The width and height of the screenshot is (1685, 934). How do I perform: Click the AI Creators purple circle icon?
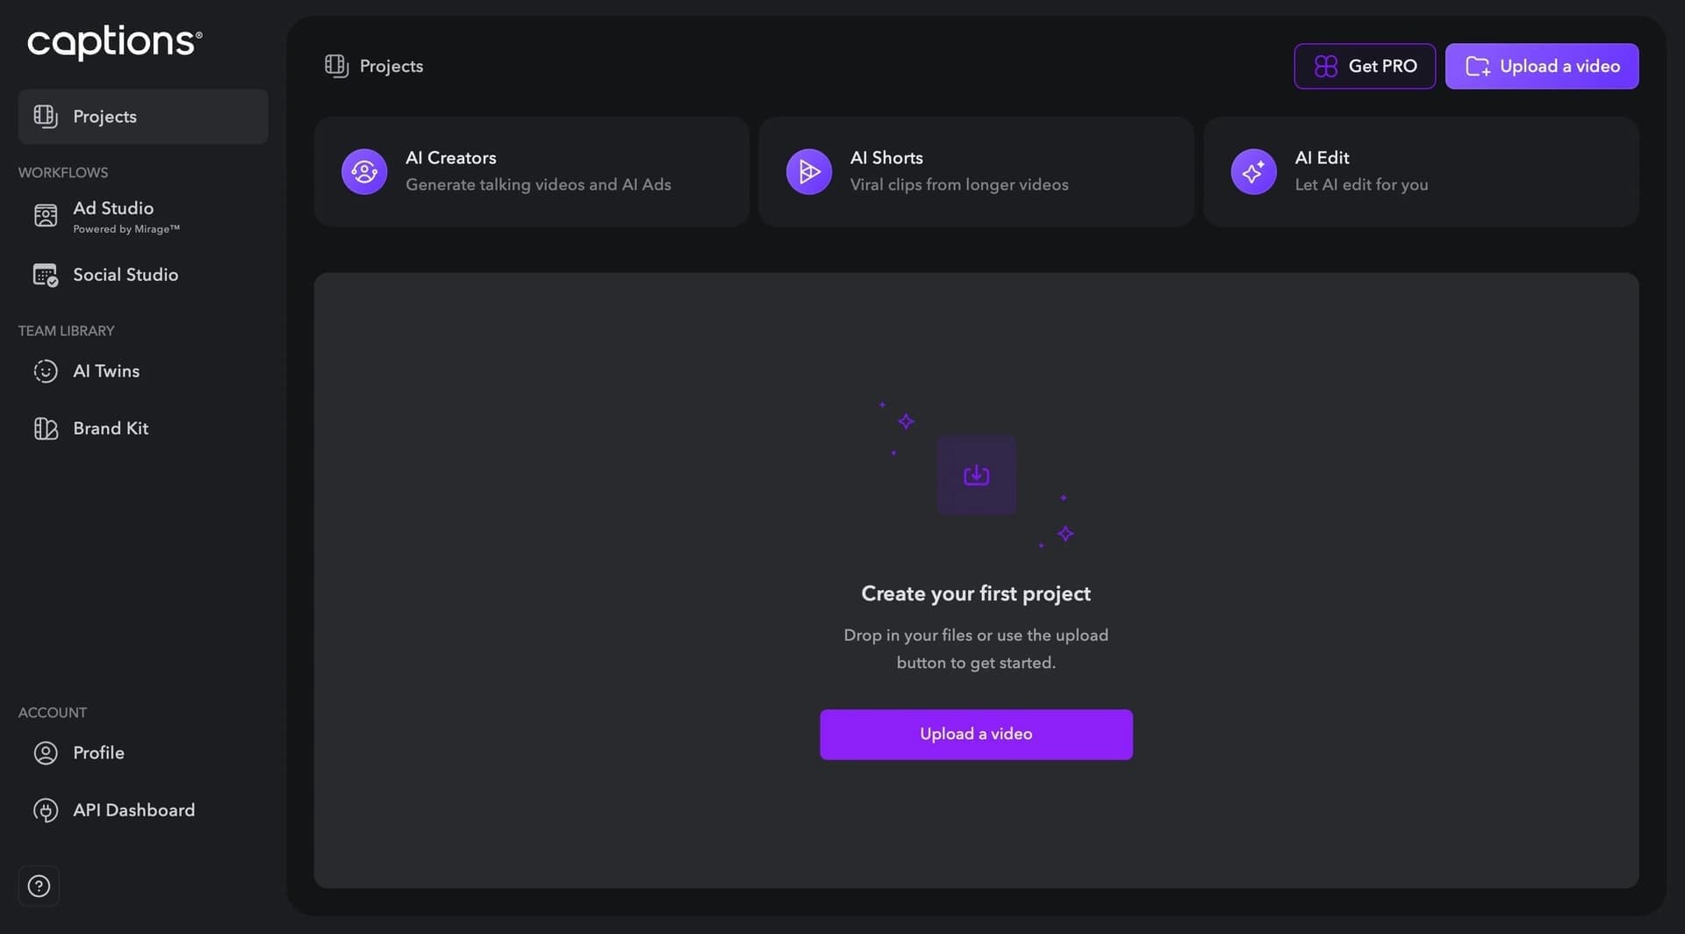[364, 171]
